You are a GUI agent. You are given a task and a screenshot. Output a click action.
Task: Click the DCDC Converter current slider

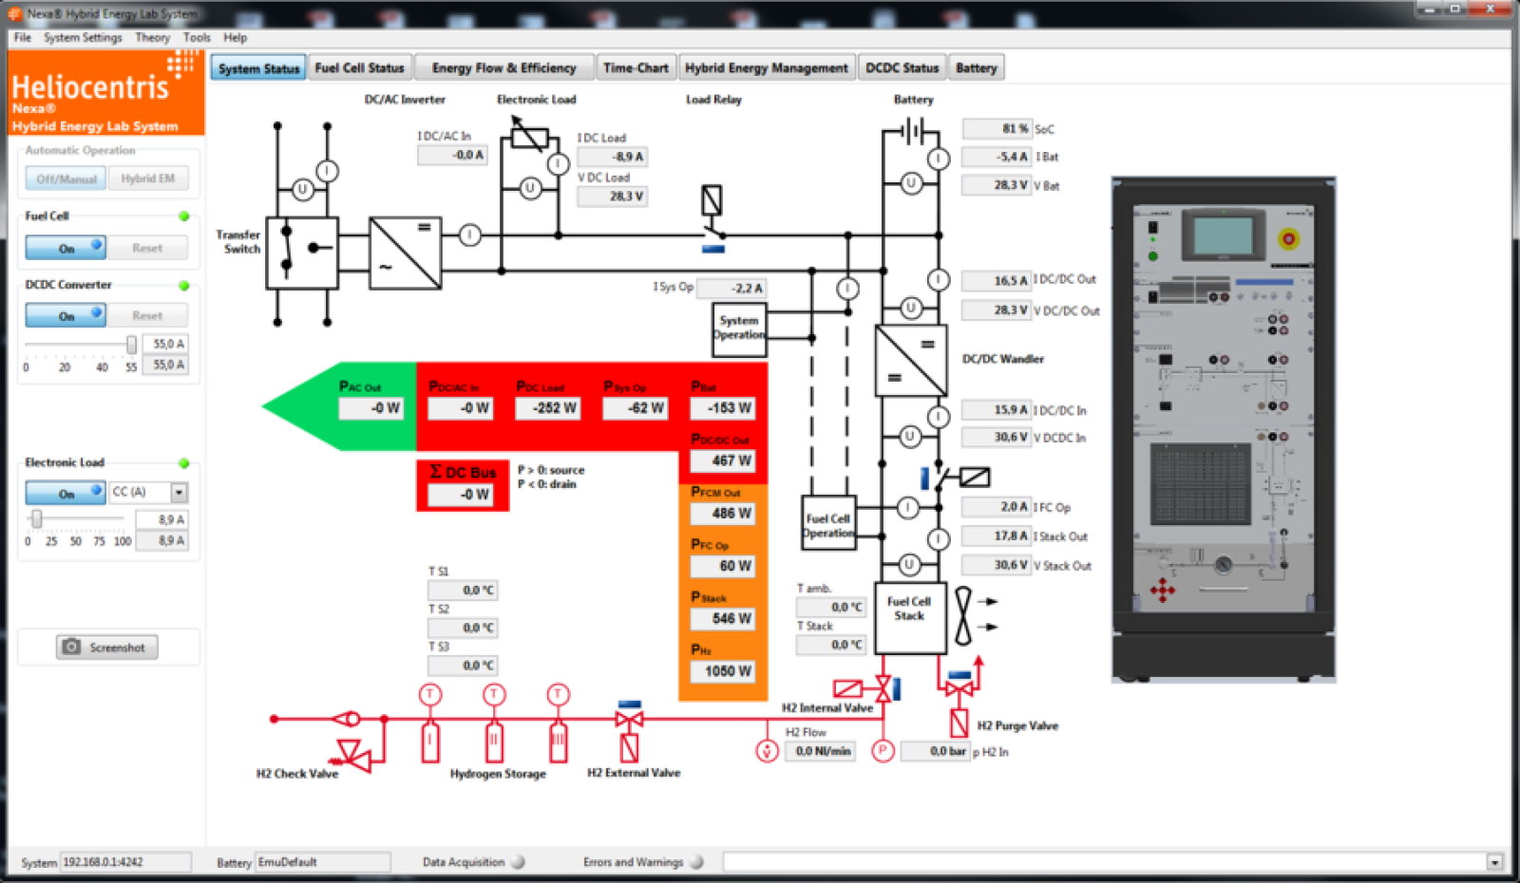(81, 344)
